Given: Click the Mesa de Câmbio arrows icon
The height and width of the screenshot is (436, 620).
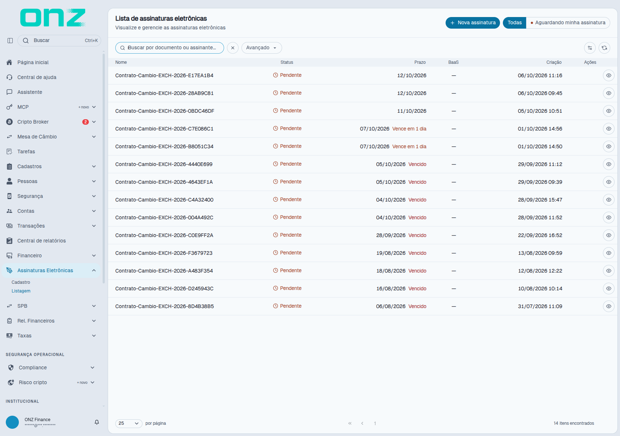Looking at the screenshot, I should pyautogui.click(x=9, y=137).
